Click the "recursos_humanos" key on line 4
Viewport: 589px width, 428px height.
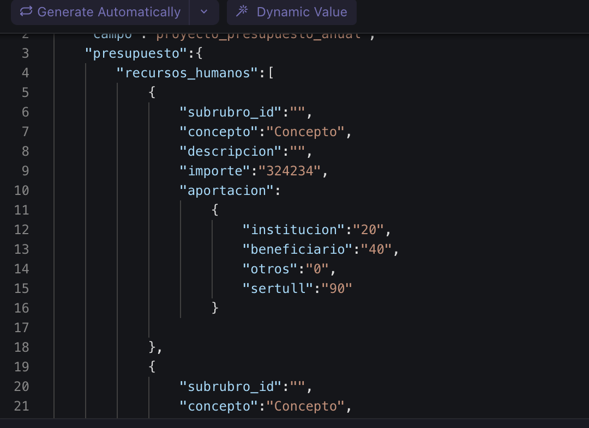click(x=187, y=73)
